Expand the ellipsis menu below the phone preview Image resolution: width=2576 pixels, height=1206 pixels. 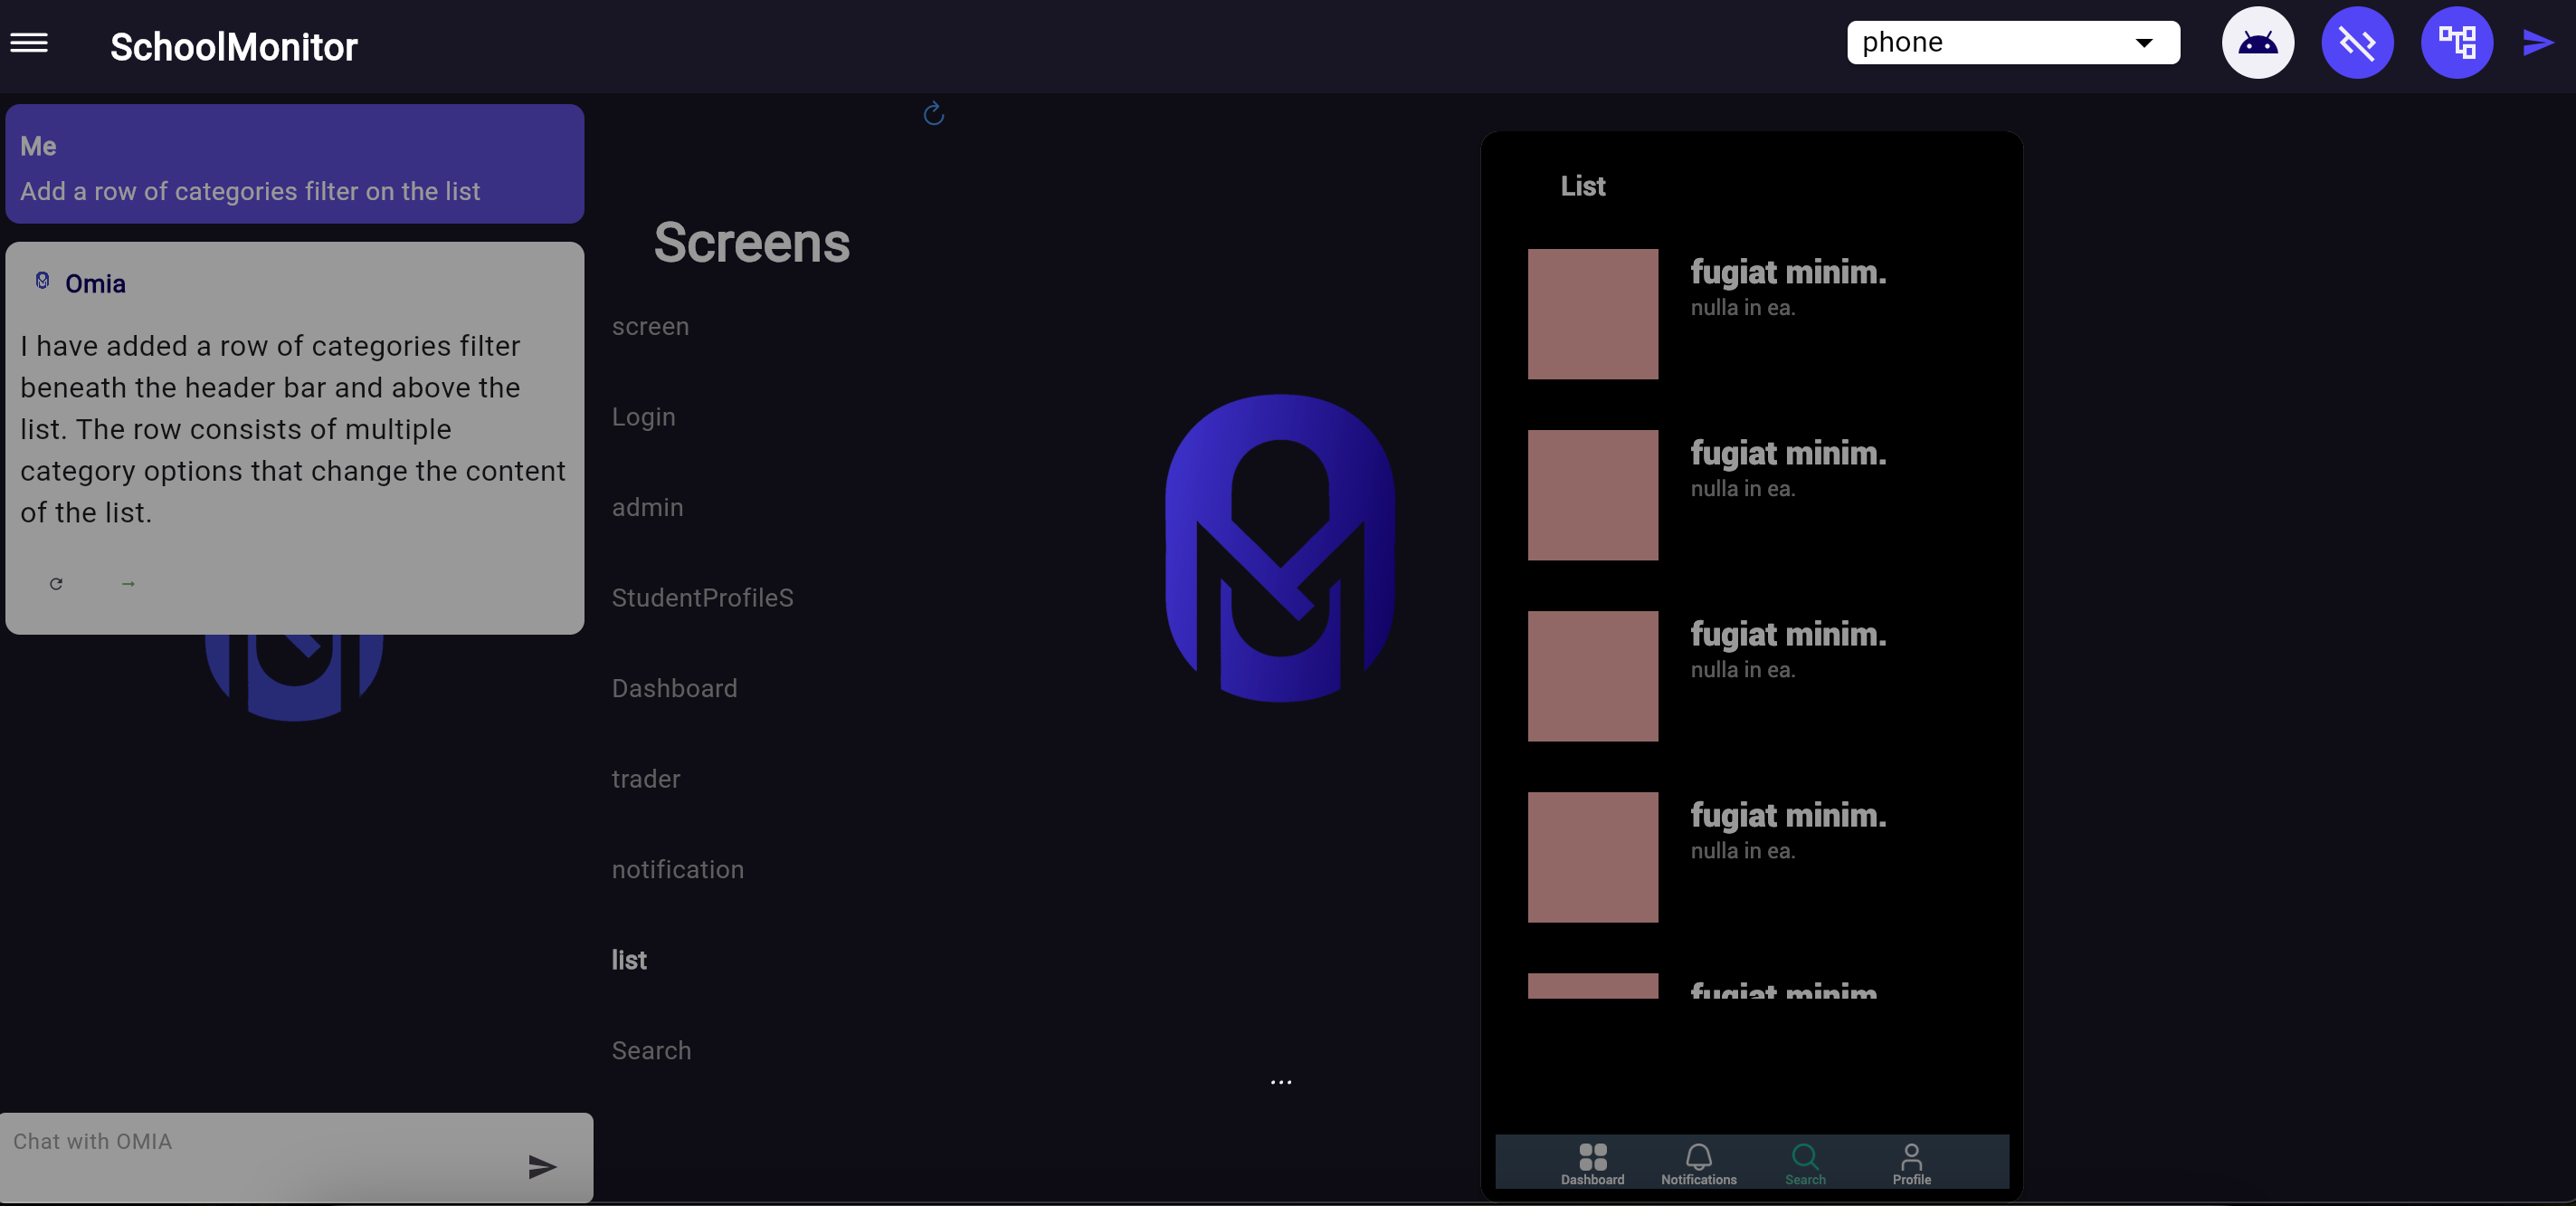pyautogui.click(x=1281, y=1081)
